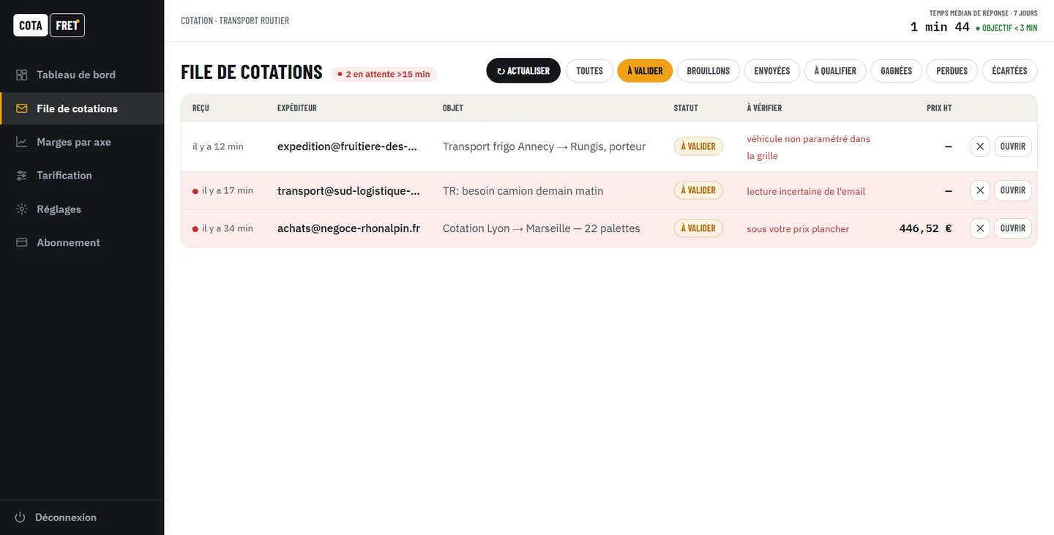This screenshot has width=1054, height=535.
Task: Refresh list with Actualiser button
Action: point(523,71)
